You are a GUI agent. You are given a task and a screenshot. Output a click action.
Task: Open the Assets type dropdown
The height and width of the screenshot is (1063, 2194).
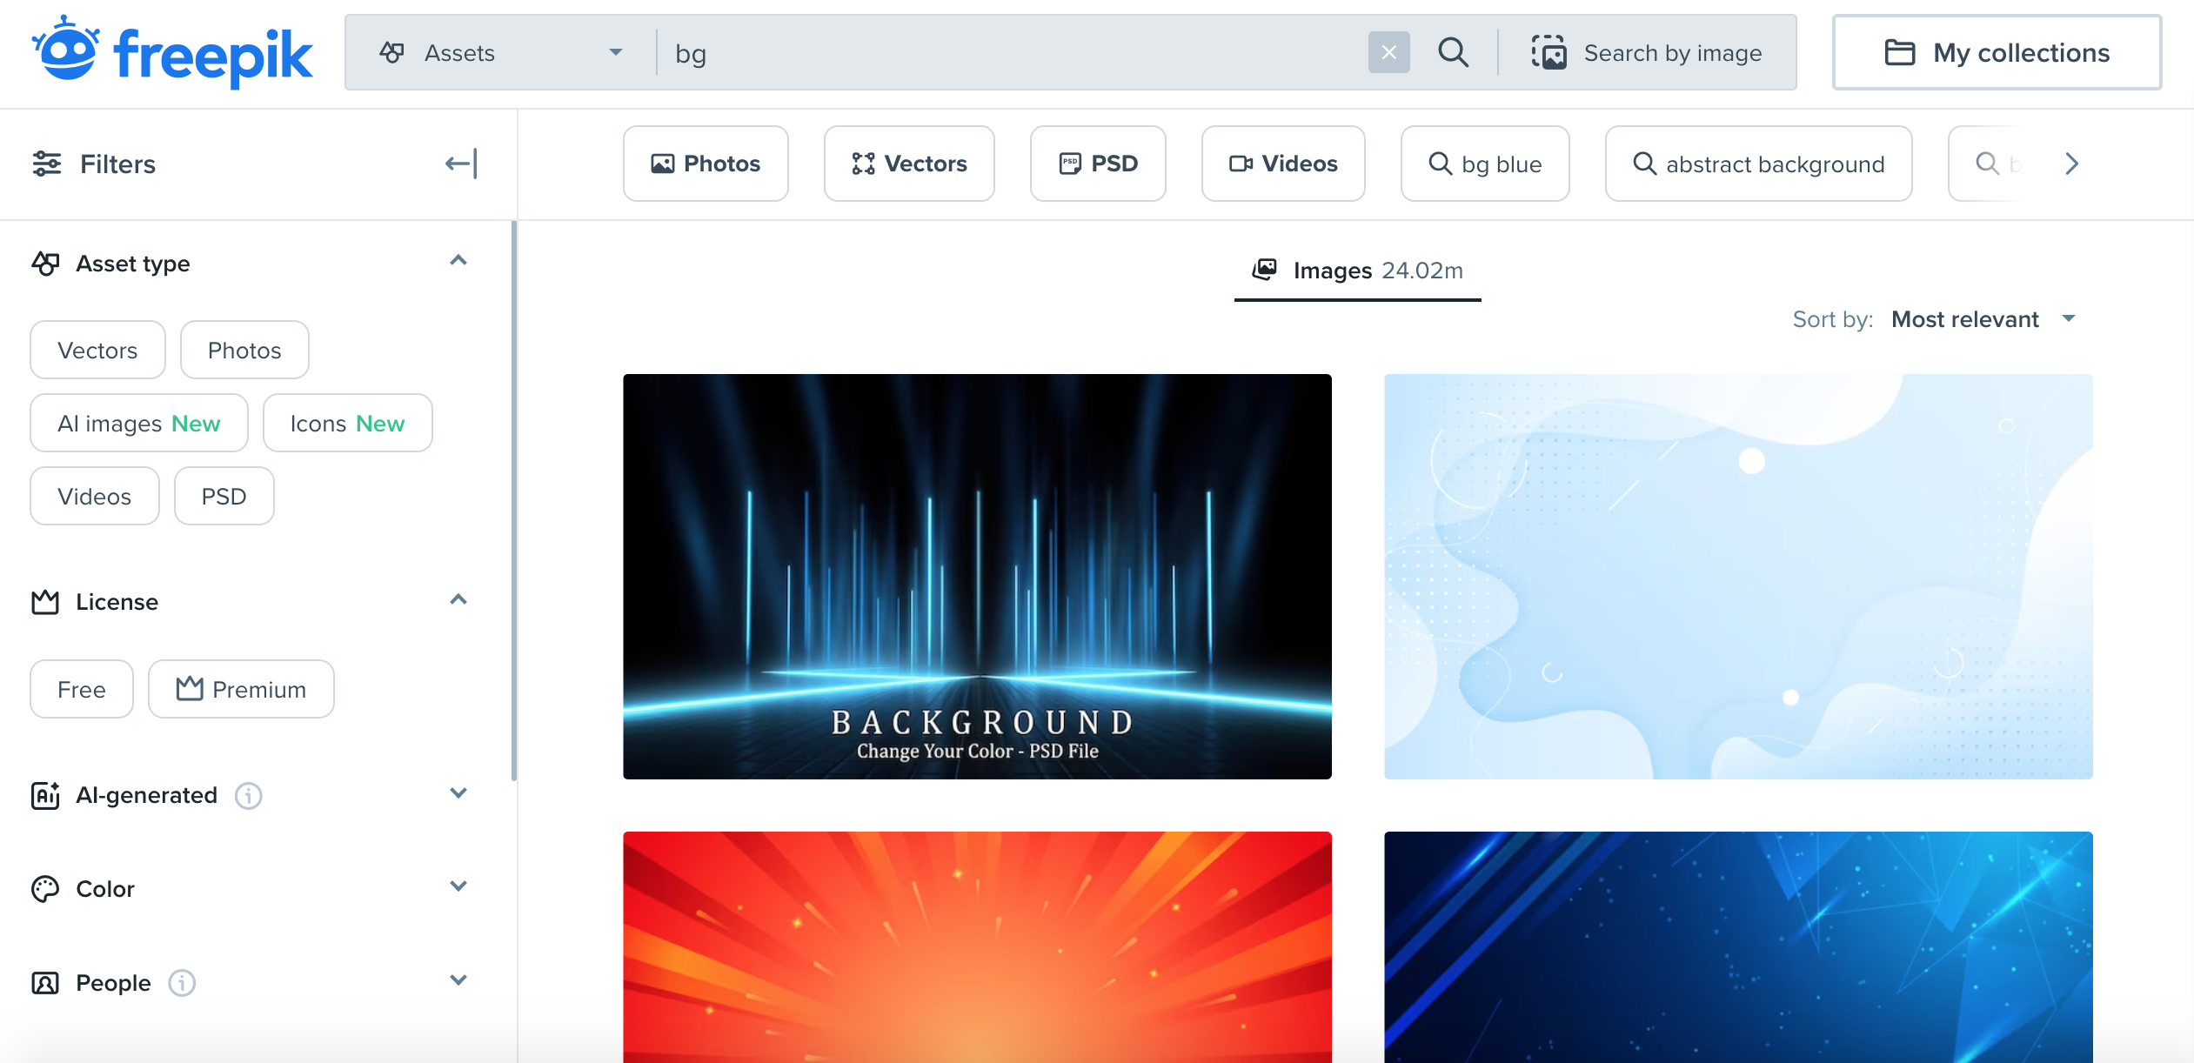coord(501,53)
